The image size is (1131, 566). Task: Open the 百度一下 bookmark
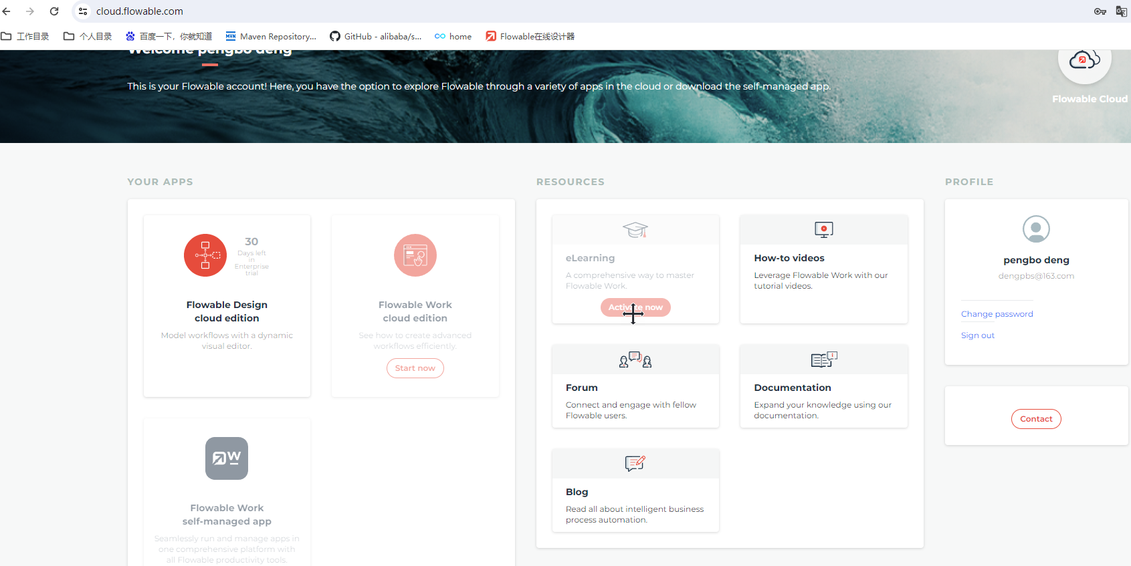click(169, 36)
